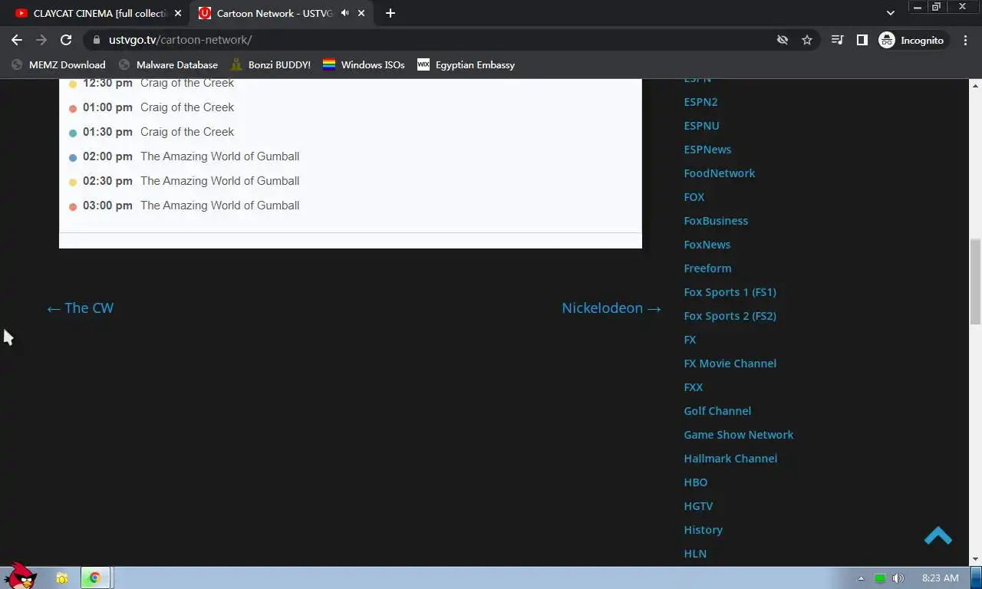Image resolution: width=982 pixels, height=589 pixels.
Task: Open the volume speaker tray icon
Action: click(x=898, y=578)
